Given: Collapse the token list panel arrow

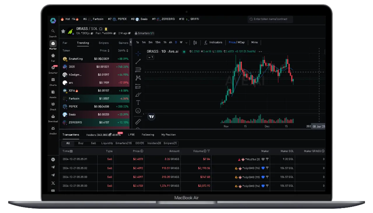Looking at the screenshot, I should click(x=131, y=42).
